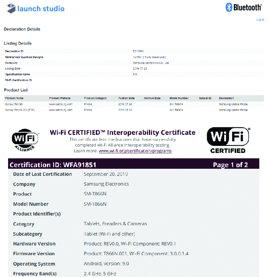
Task: Open www.samsung.com link in Galaxy Tab S6 5G row
Action: [61, 110]
